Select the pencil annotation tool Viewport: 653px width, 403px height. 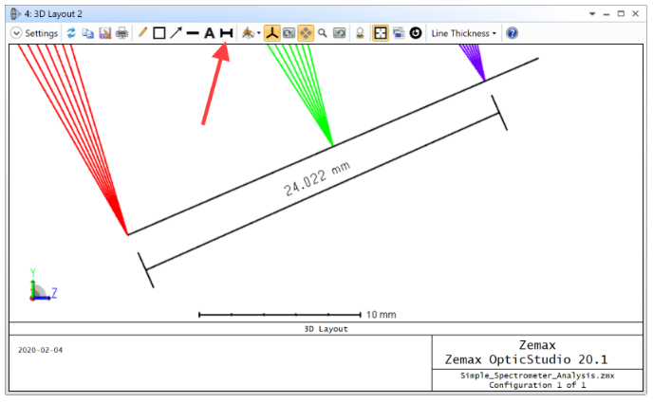[x=142, y=33]
